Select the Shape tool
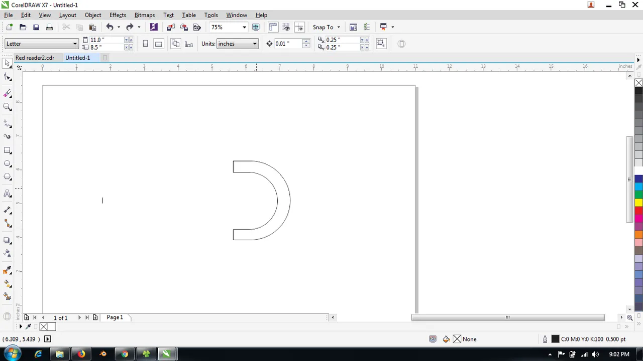This screenshot has height=361, width=643. tap(7, 77)
